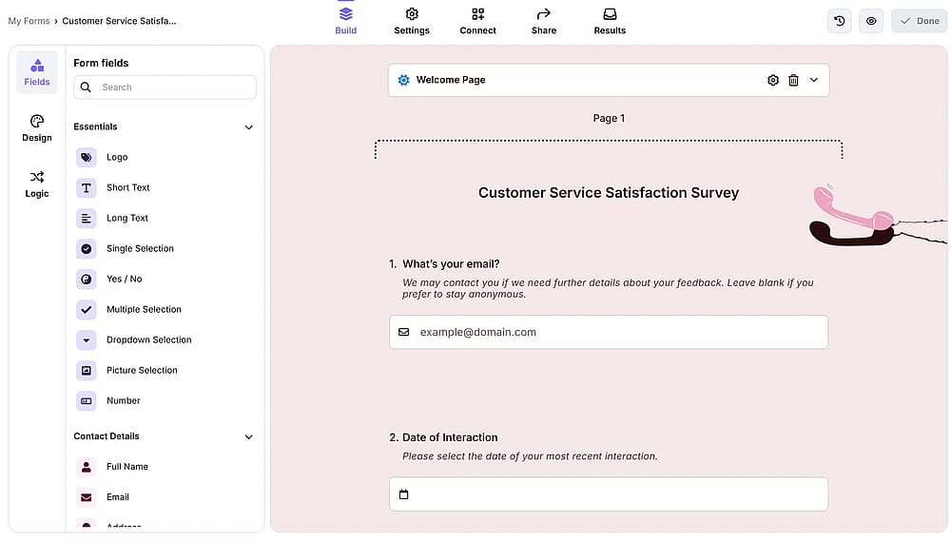This screenshot has width=951, height=541.
Task: Collapse the Essentials section
Action: pos(248,126)
